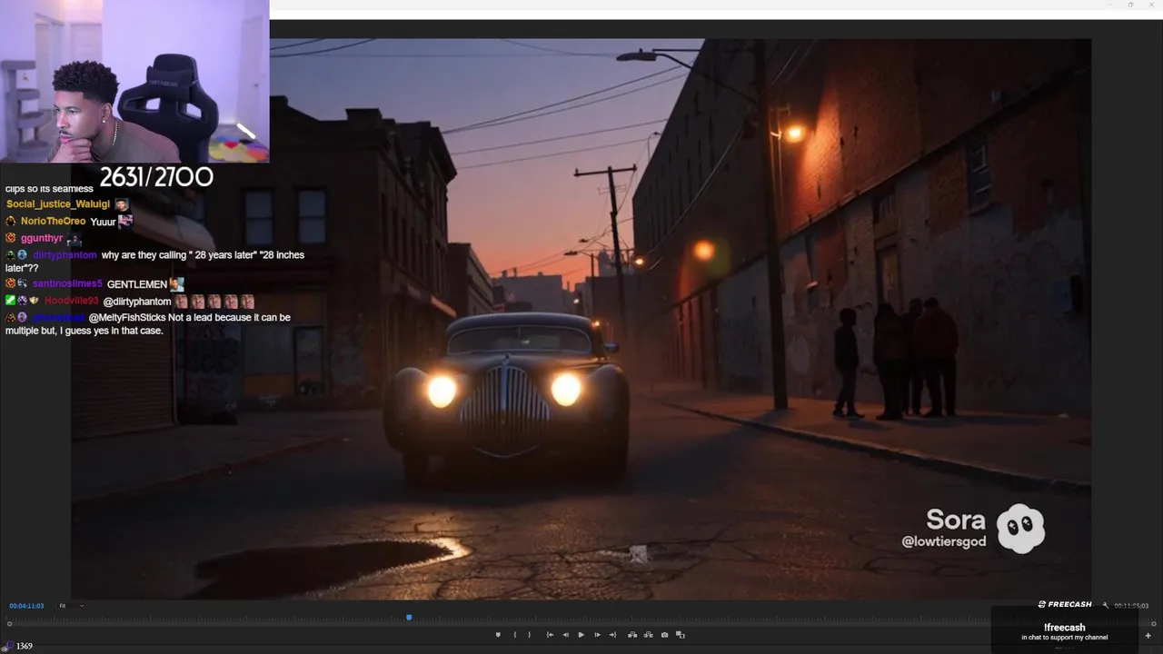Open the button editor plus icon
1163x654 pixels.
1148,636
